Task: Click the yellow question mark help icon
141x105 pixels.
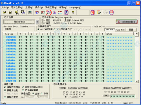Action: (73, 12)
